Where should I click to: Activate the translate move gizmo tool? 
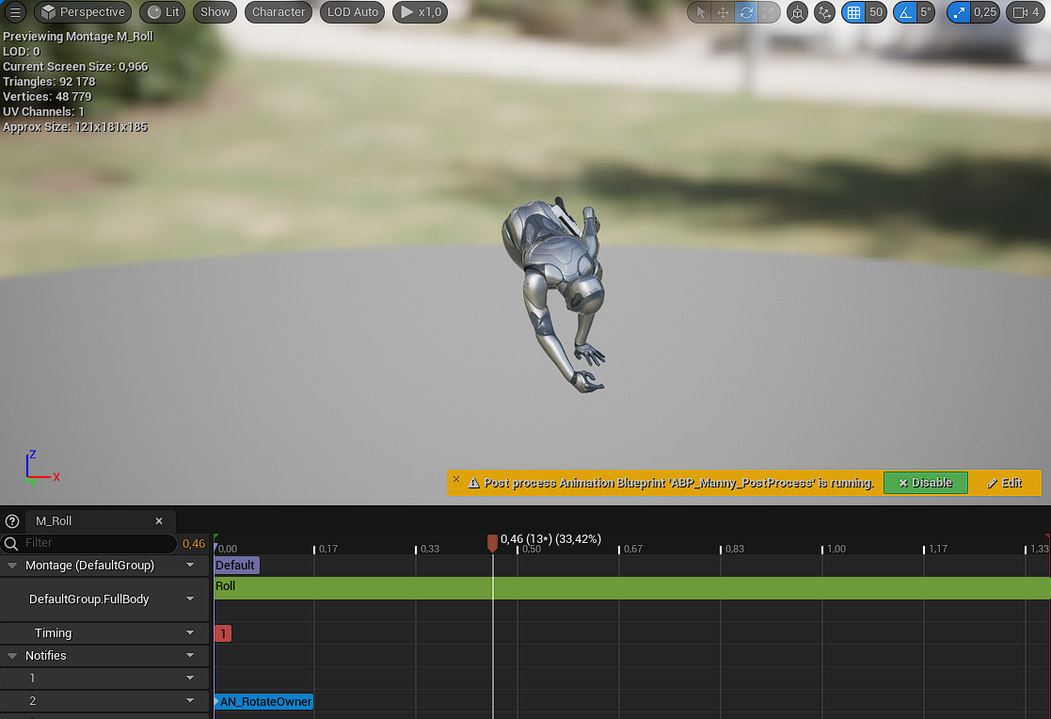point(723,12)
